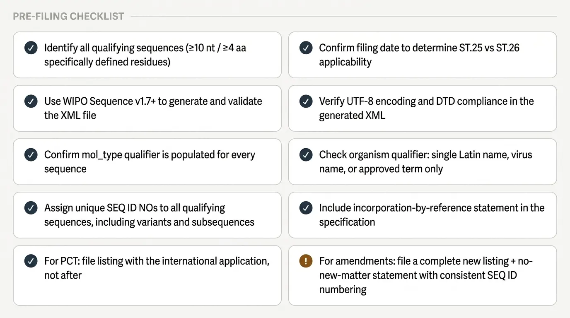Screen dimensions: 570x318
Task: Click the checkmark icon for UTF-8 encoding verification
Action: point(305,101)
